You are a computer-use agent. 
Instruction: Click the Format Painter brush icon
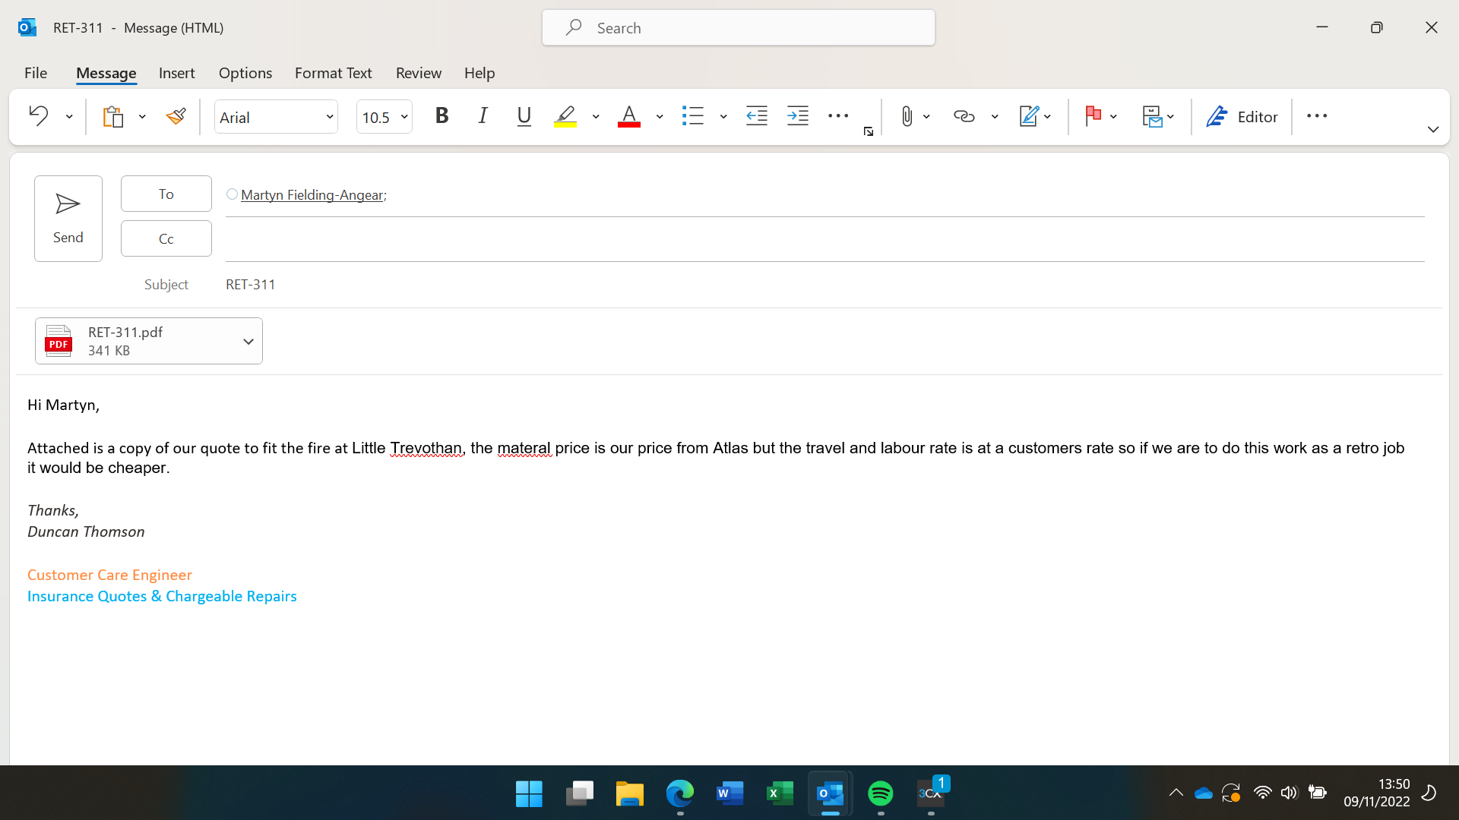[176, 116]
